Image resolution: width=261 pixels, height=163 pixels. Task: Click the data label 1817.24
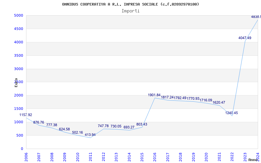pyautogui.click(x=167, y=97)
